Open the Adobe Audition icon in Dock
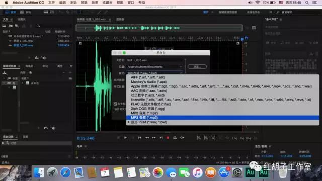This screenshot has height=181, width=322. [250, 172]
